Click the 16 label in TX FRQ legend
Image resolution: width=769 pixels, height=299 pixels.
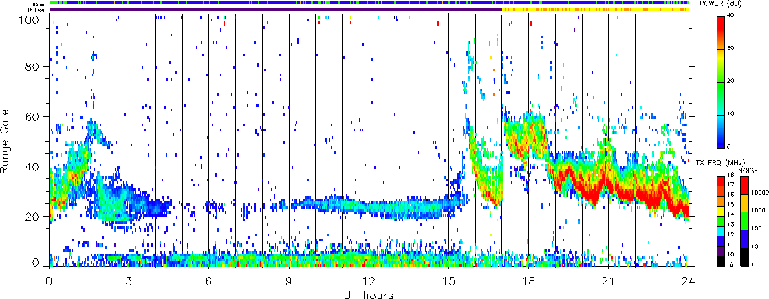[730, 195]
